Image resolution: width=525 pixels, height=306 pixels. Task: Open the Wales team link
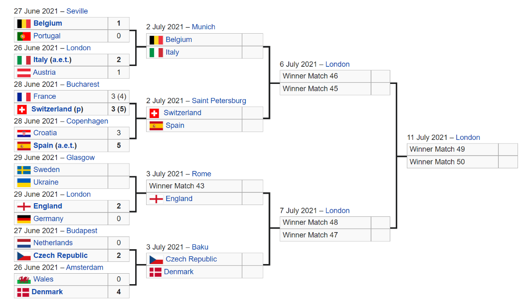(43, 279)
